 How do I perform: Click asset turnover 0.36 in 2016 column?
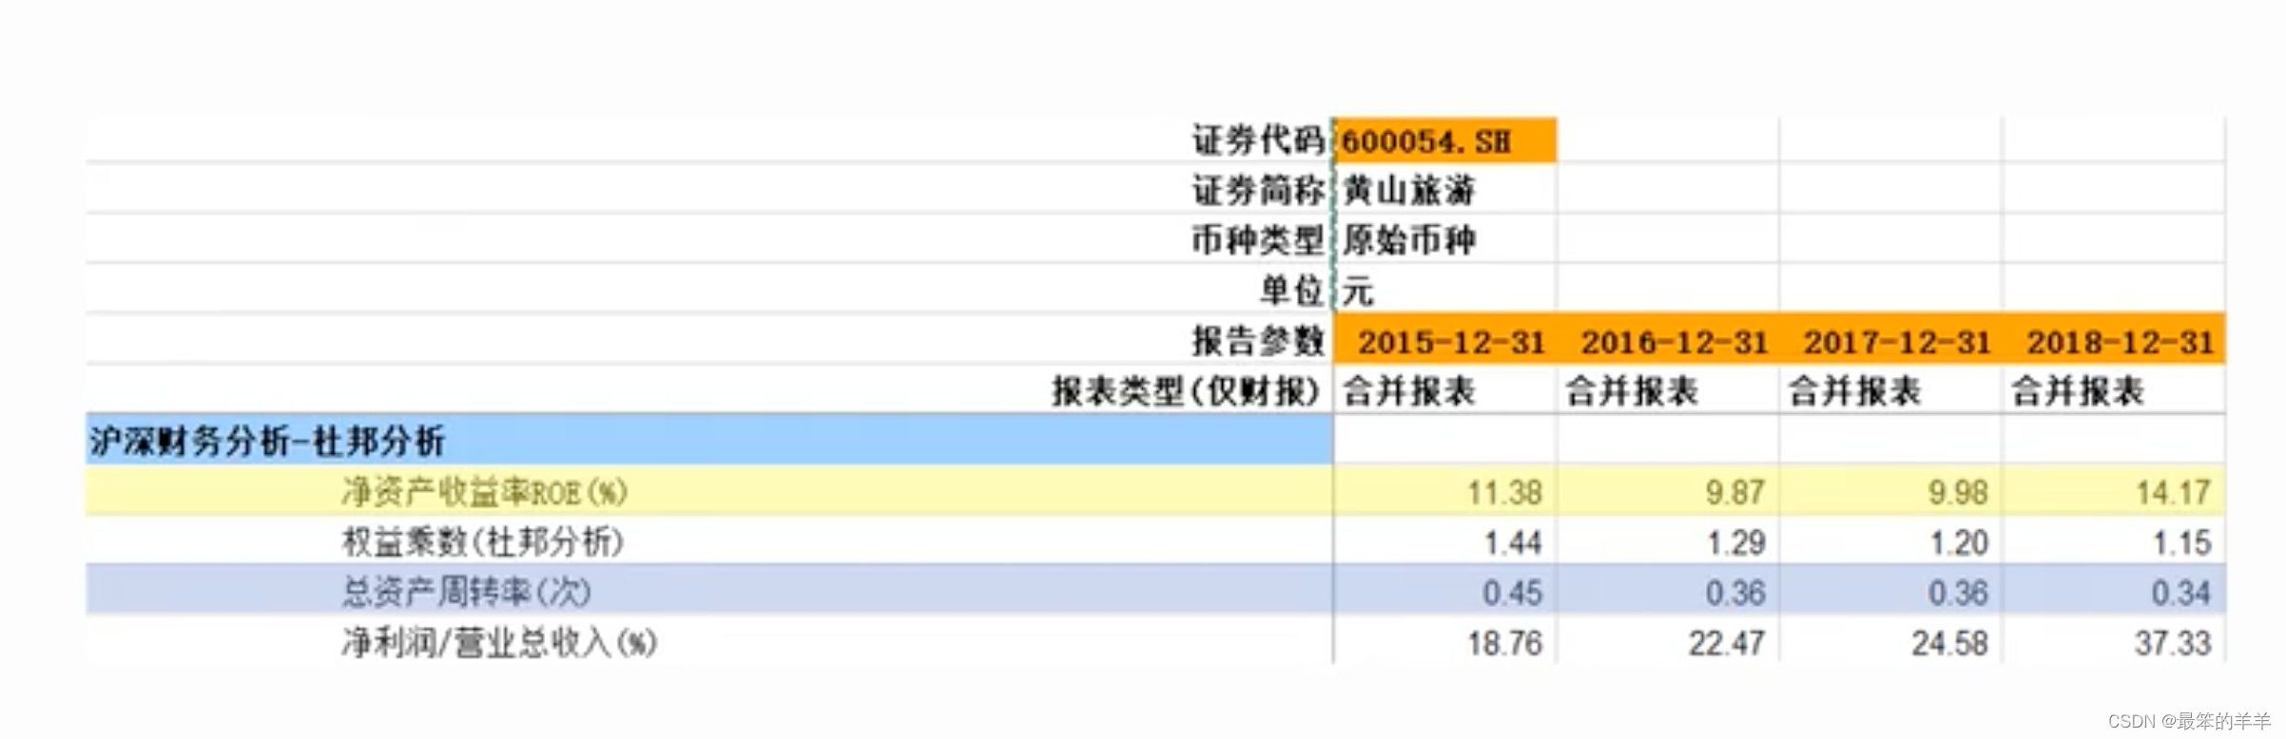click(x=1735, y=593)
